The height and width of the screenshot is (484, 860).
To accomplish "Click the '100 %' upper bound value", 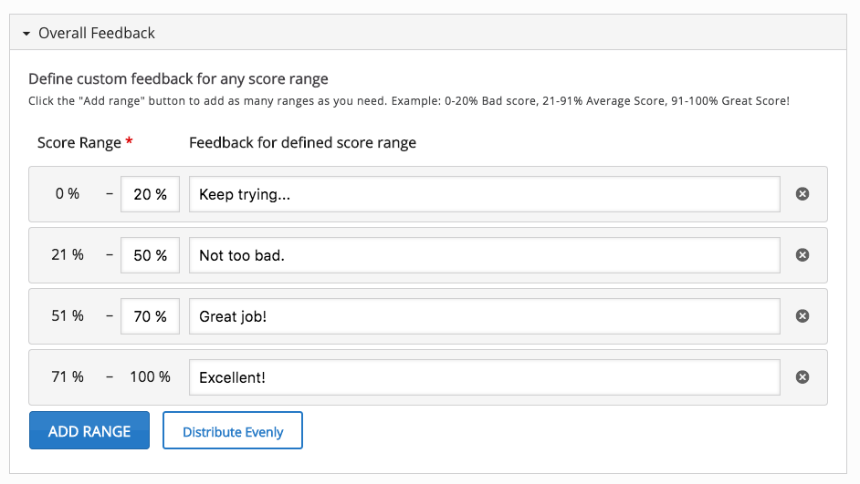I will (x=150, y=377).
